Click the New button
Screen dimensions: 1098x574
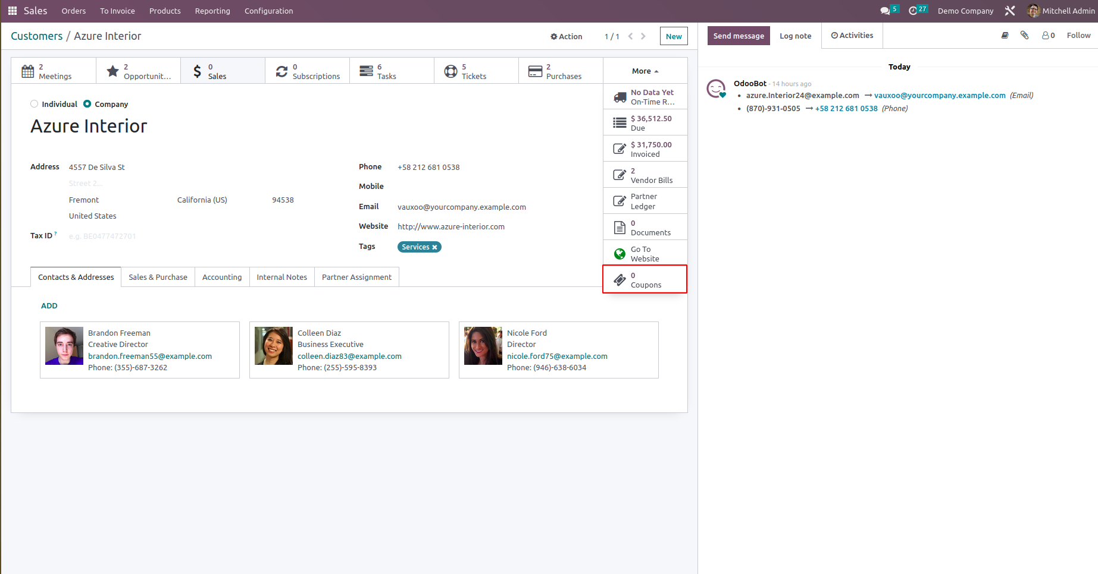[674, 36]
